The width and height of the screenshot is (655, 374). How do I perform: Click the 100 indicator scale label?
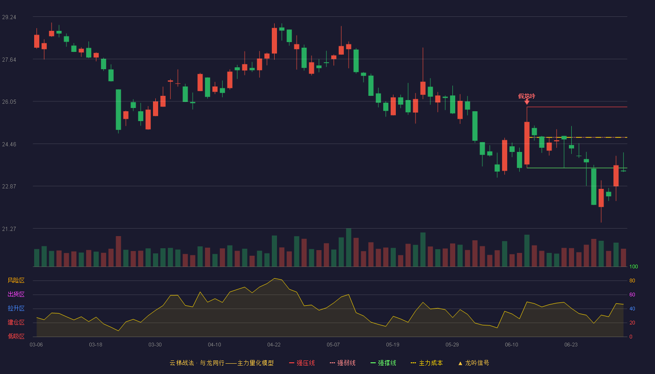point(633,267)
